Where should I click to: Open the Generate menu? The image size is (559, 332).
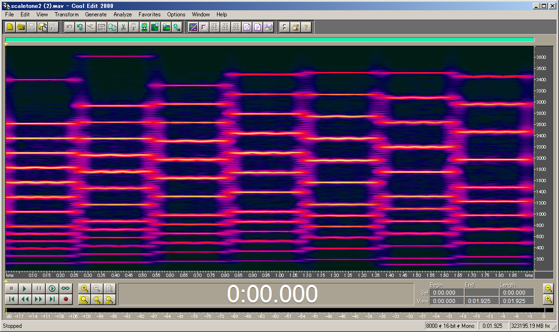coord(96,14)
